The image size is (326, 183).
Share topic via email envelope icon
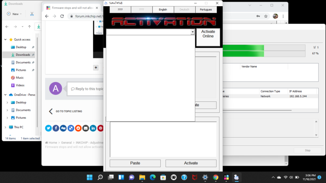(x=86, y=128)
